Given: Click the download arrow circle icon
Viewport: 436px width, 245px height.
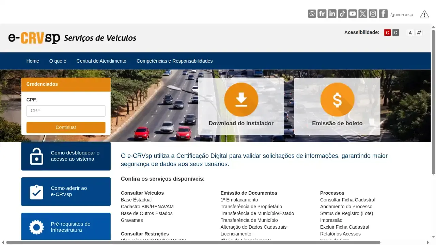Looking at the screenshot, I should tap(241, 99).
